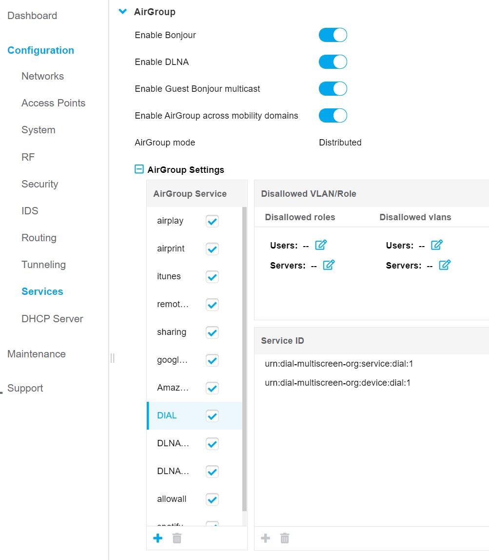
Task: Uncheck the allowall service checkbox
Action: pyautogui.click(x=212, y=499)
